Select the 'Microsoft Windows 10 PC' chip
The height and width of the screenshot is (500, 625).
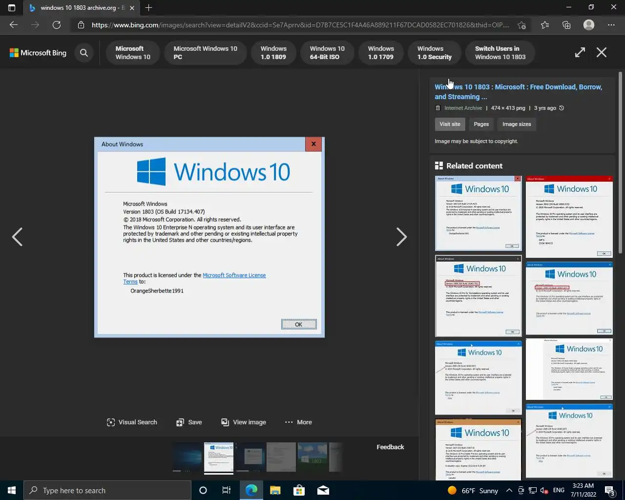(205, 53)
